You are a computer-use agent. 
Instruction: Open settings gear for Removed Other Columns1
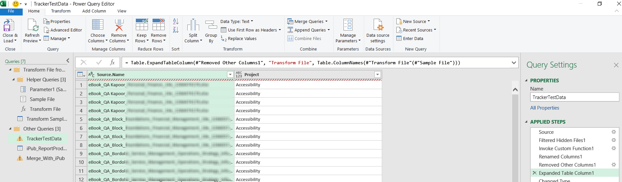coord(613,165)
